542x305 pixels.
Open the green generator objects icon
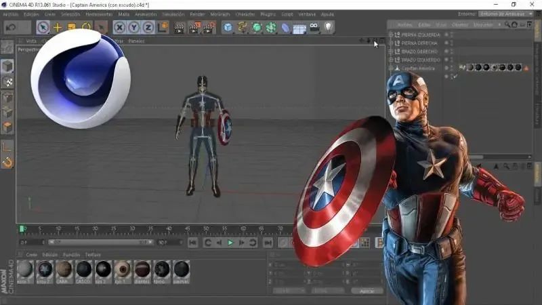pos(257,27)
